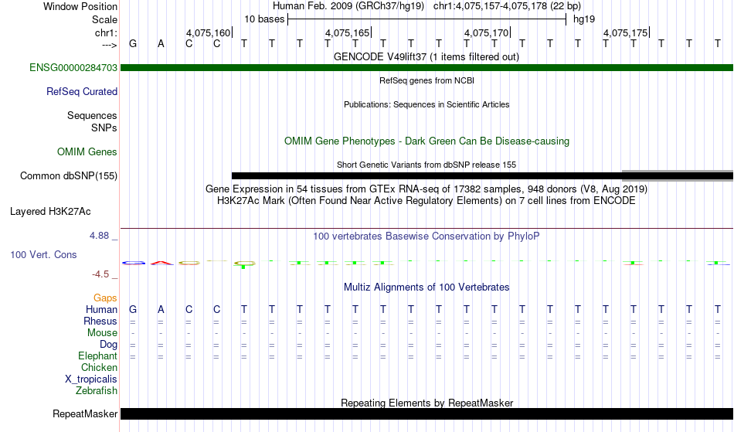Click the -4.5 conservation minimum value
Screen dimensions: 734x432
[100, 274]
